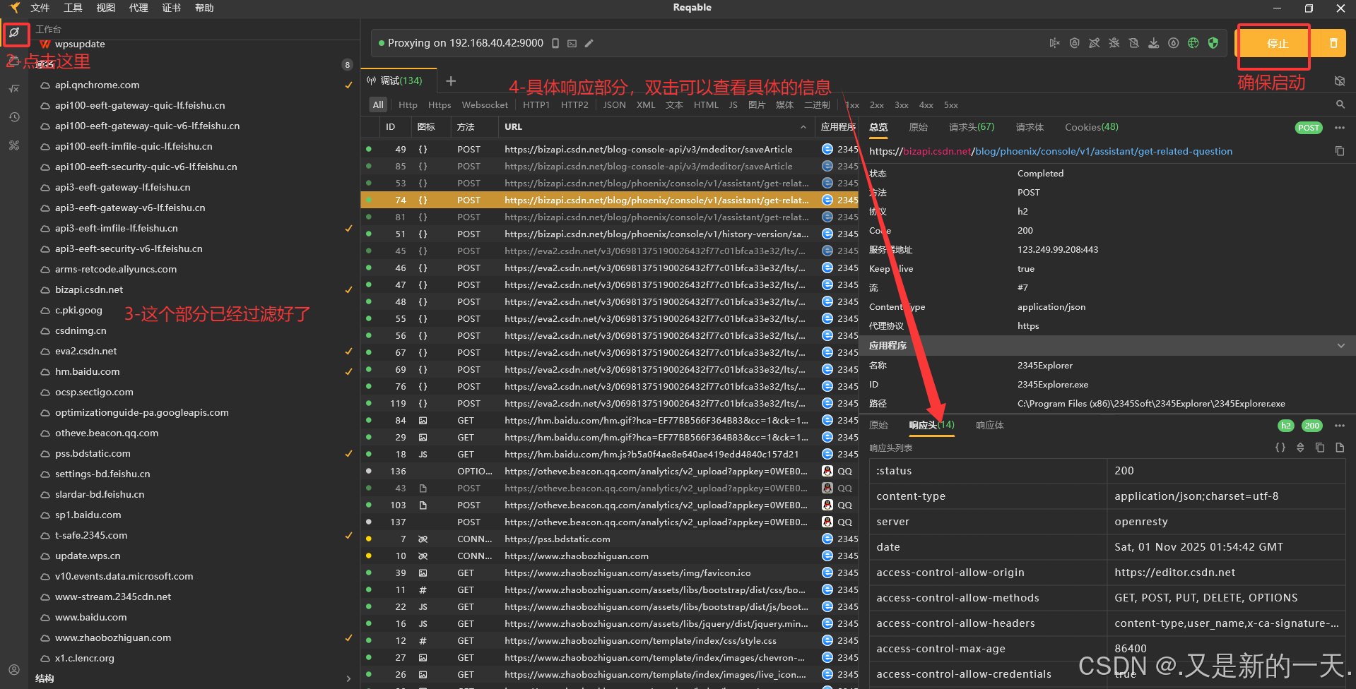This screenshot has height=689, width=1356.
Task: Toggle checkmark for bizapi.csdn.net domain
Action: [x=348, y=289]
